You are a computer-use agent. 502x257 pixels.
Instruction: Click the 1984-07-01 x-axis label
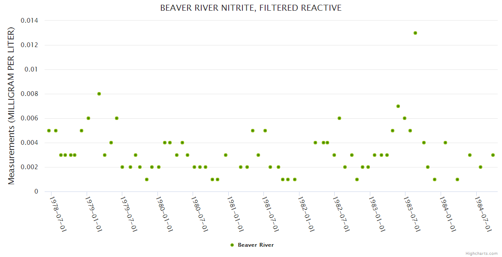[483, 214]
